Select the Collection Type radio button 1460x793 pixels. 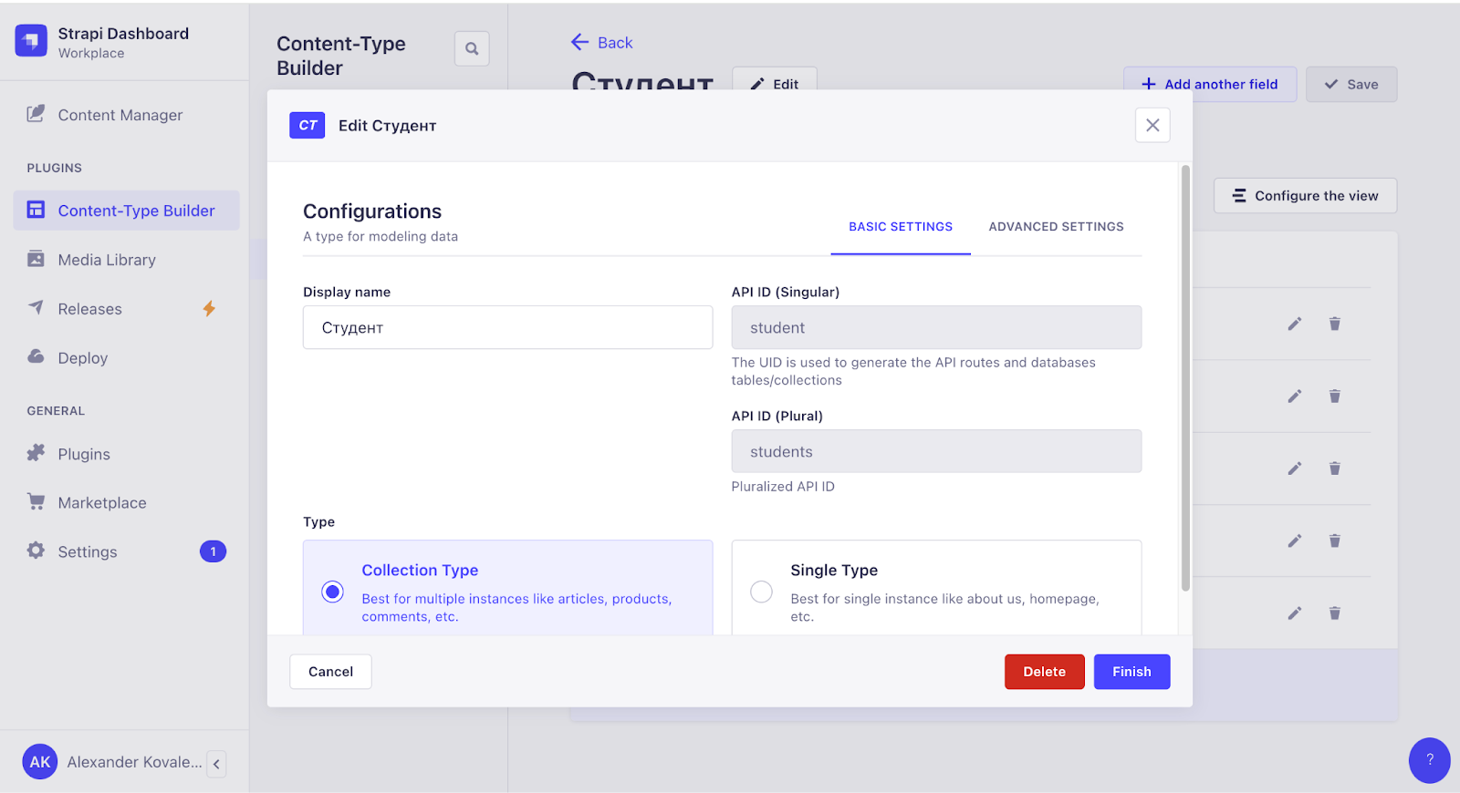332,592
